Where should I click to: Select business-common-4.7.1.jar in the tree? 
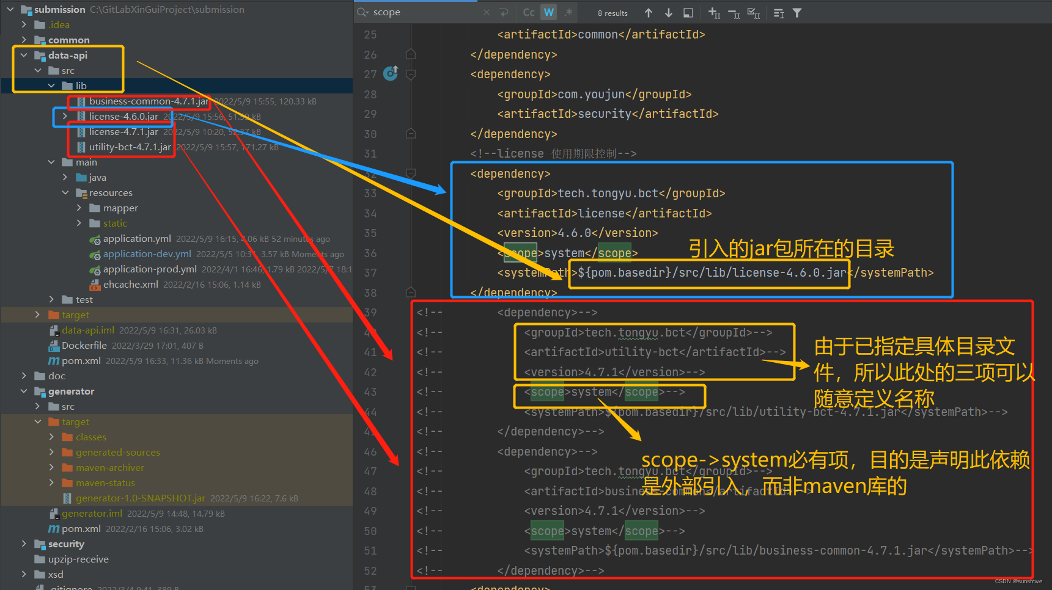pos(150,101)
